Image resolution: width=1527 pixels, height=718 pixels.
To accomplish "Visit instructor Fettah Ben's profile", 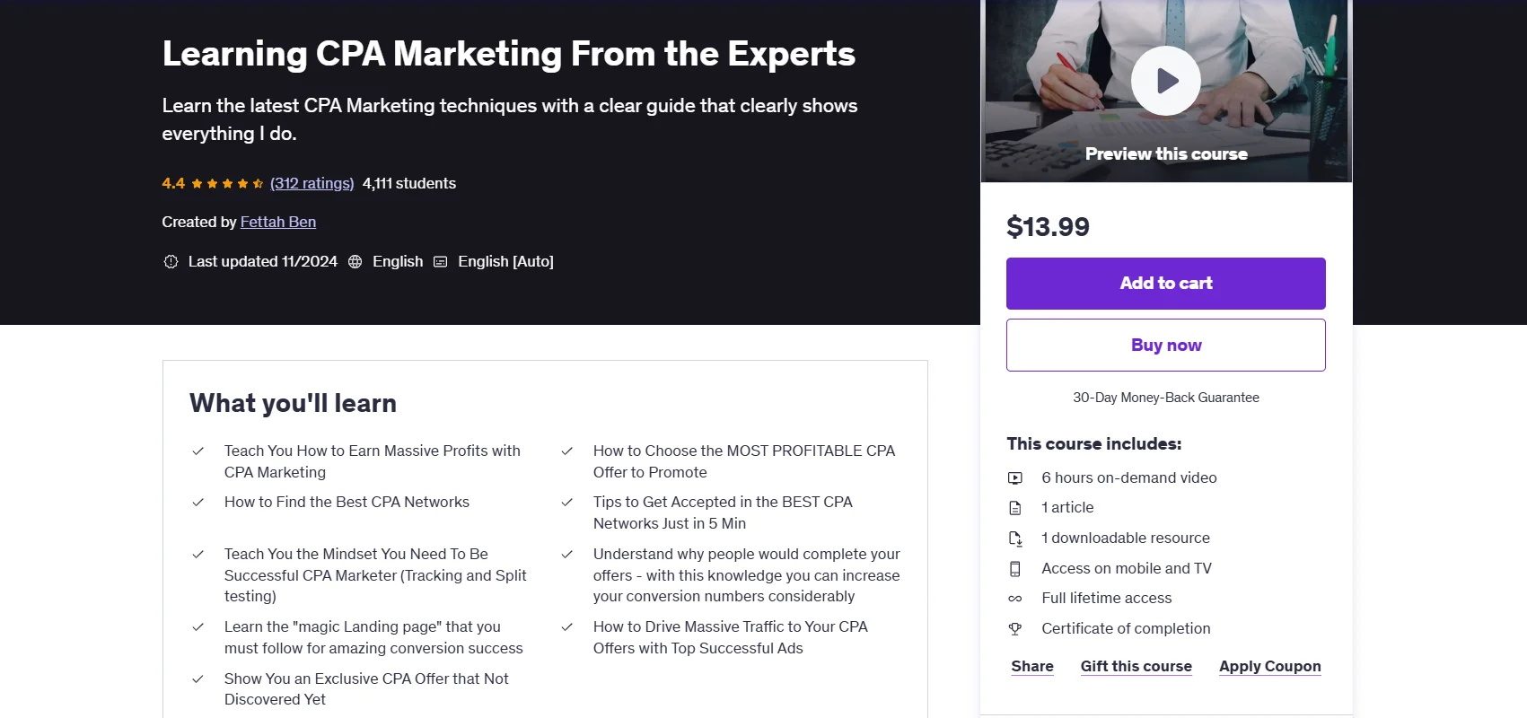I will pos(277,222).
